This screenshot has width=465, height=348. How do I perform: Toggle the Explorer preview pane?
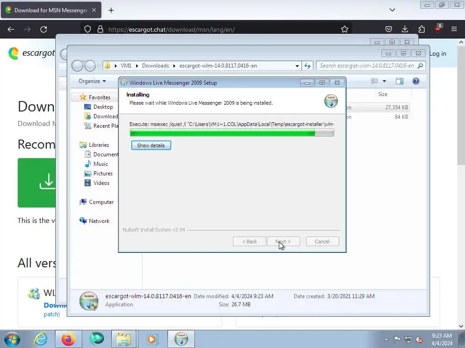click(x=400, y=81)
